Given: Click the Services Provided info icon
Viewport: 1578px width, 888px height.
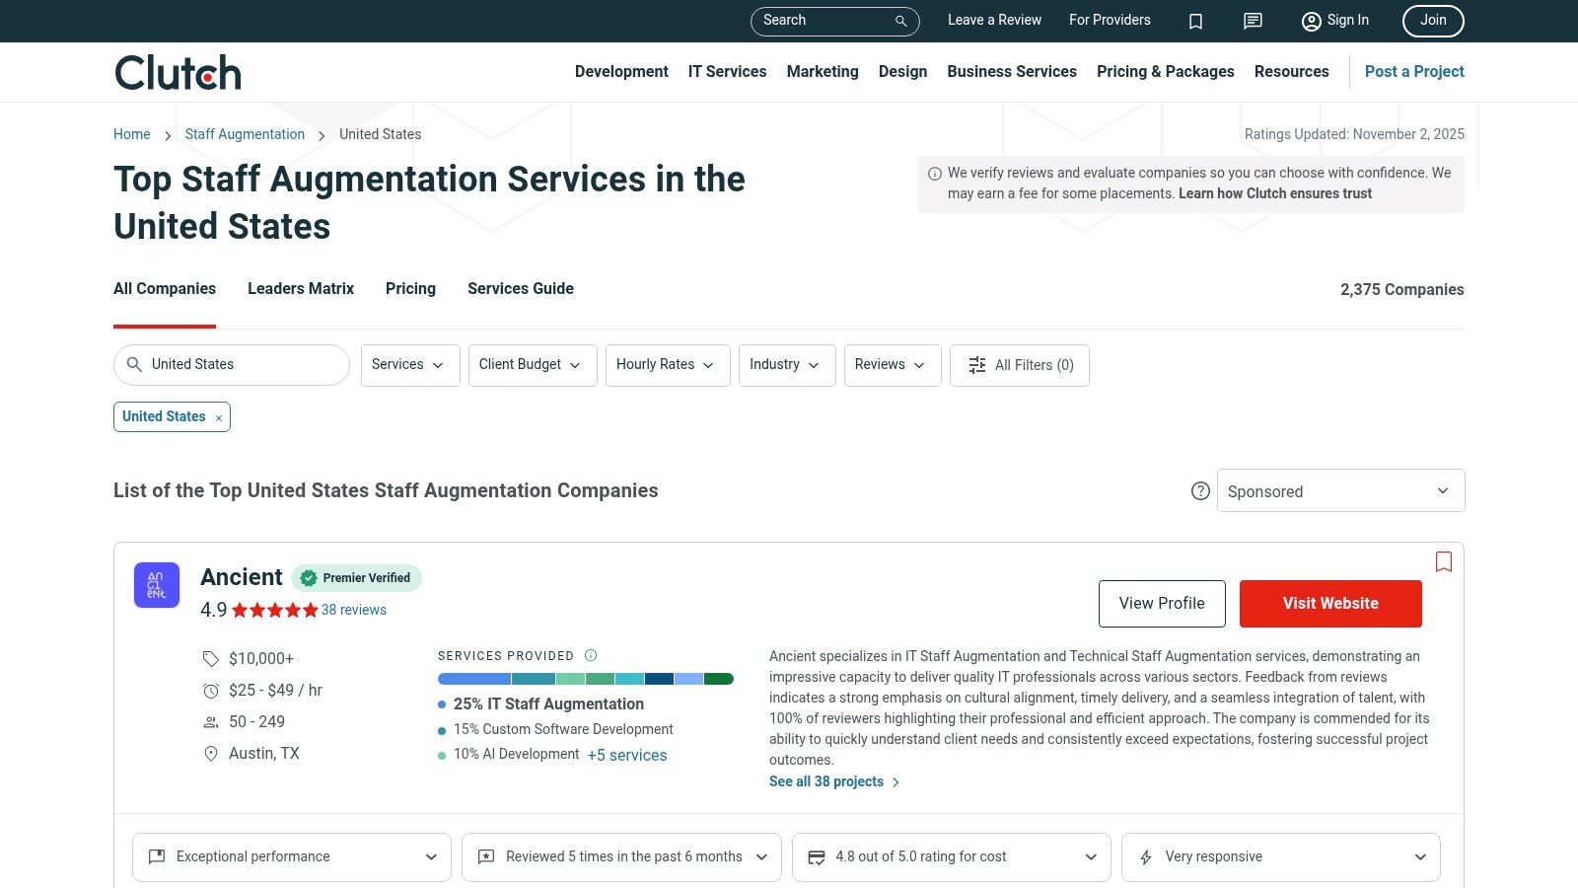Looking at the screenshot, I should pyautogui.click(x=591, y=655).
